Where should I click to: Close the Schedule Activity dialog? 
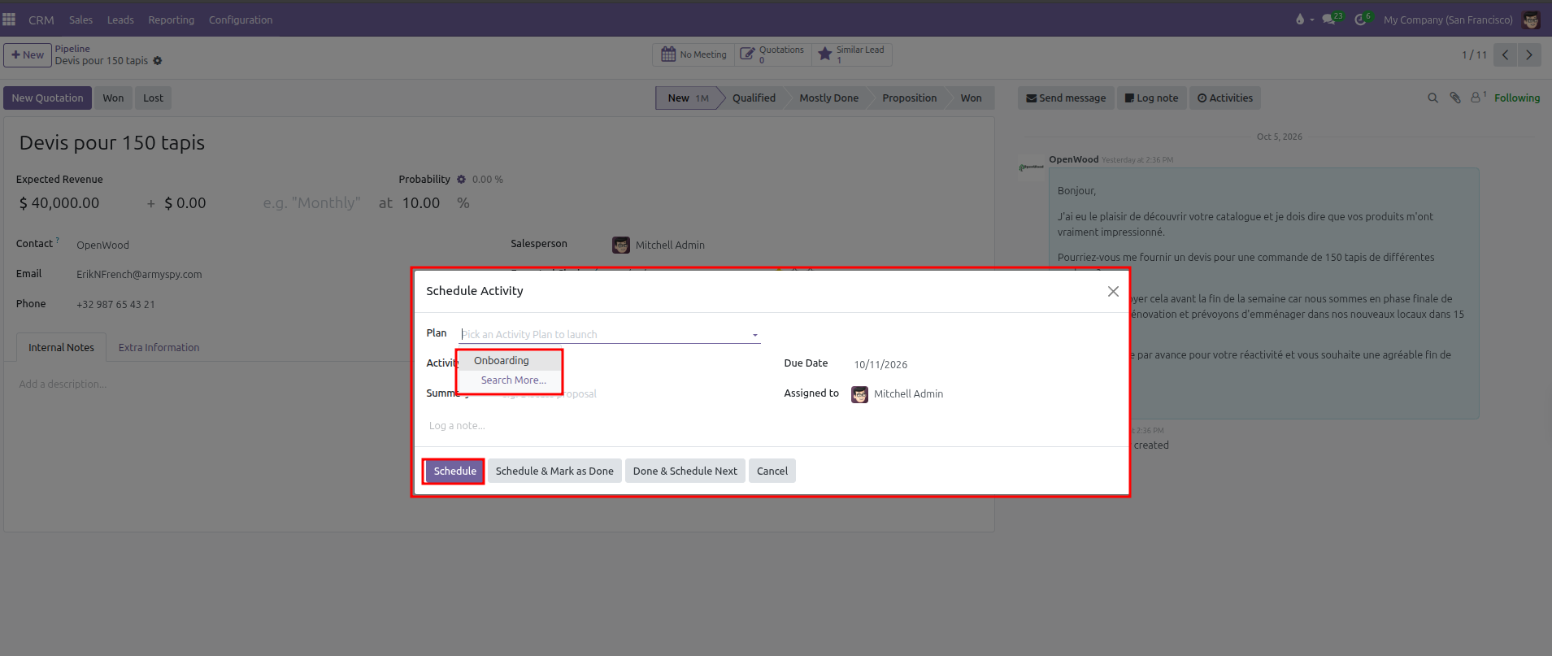click(1113, 291)
